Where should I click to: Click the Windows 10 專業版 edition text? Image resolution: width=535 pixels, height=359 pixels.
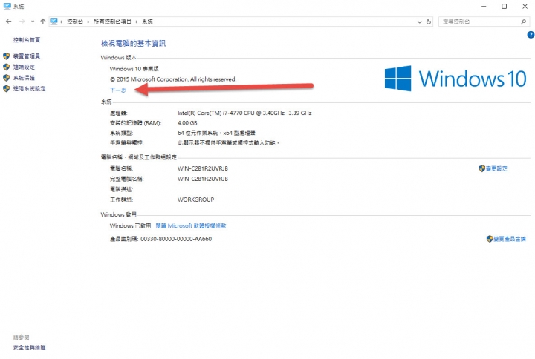point(134,69)
